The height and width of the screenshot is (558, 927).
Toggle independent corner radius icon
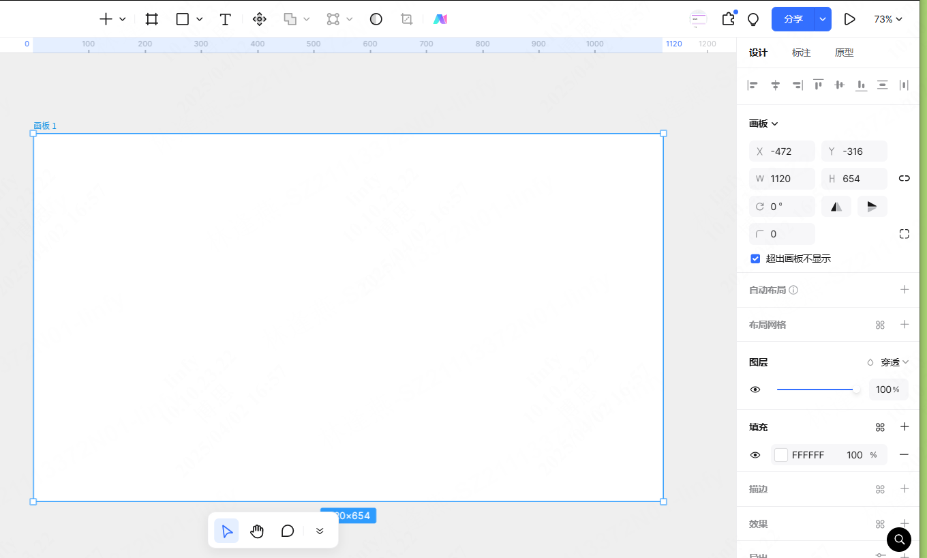click(905, 234)
